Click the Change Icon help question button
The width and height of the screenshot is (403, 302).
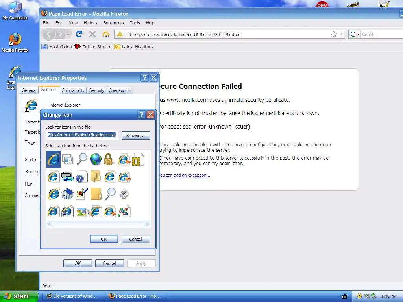[x=141, y=114]
